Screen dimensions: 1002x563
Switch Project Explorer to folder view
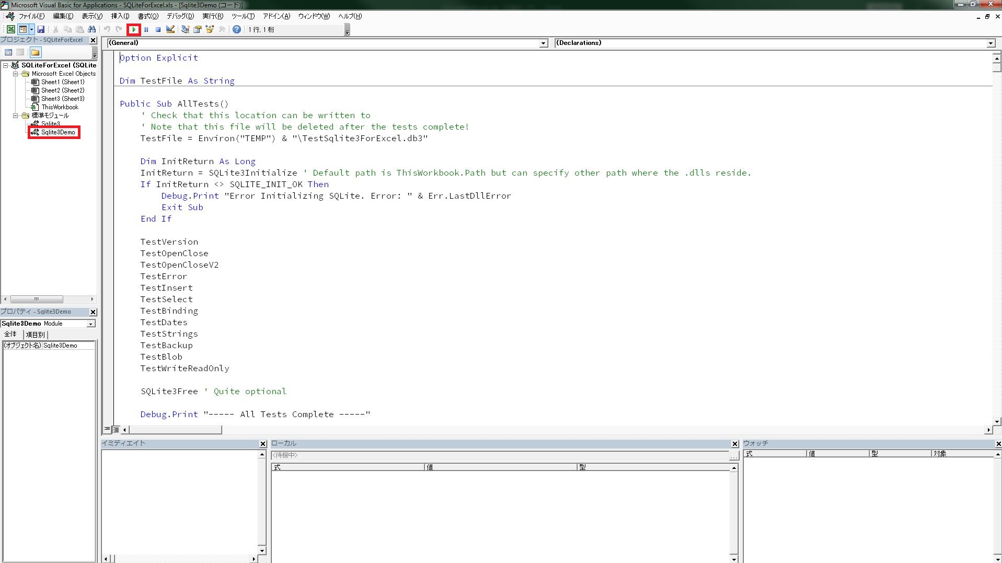pyautogui.click(x=34, y=52)
